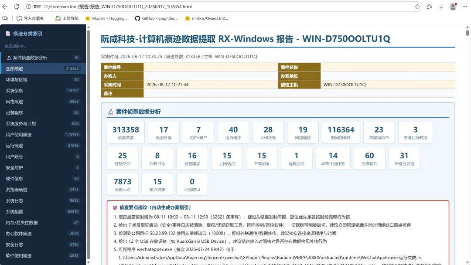Image resolution: width=471 pixels, height=265 pixels.
Task: Go back with the browser back arrow
Action: pos(5,7)
